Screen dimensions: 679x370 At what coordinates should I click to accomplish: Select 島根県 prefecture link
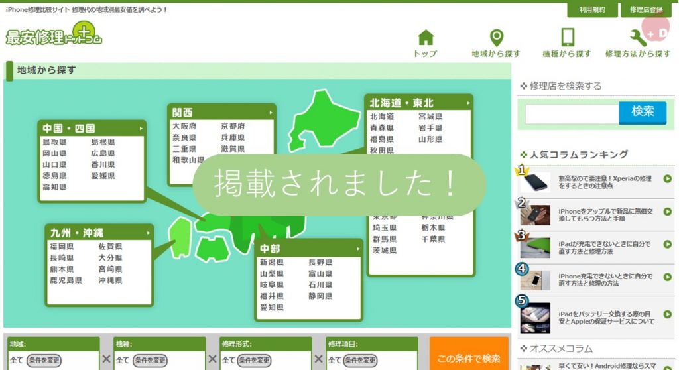[x=103, y=142]
